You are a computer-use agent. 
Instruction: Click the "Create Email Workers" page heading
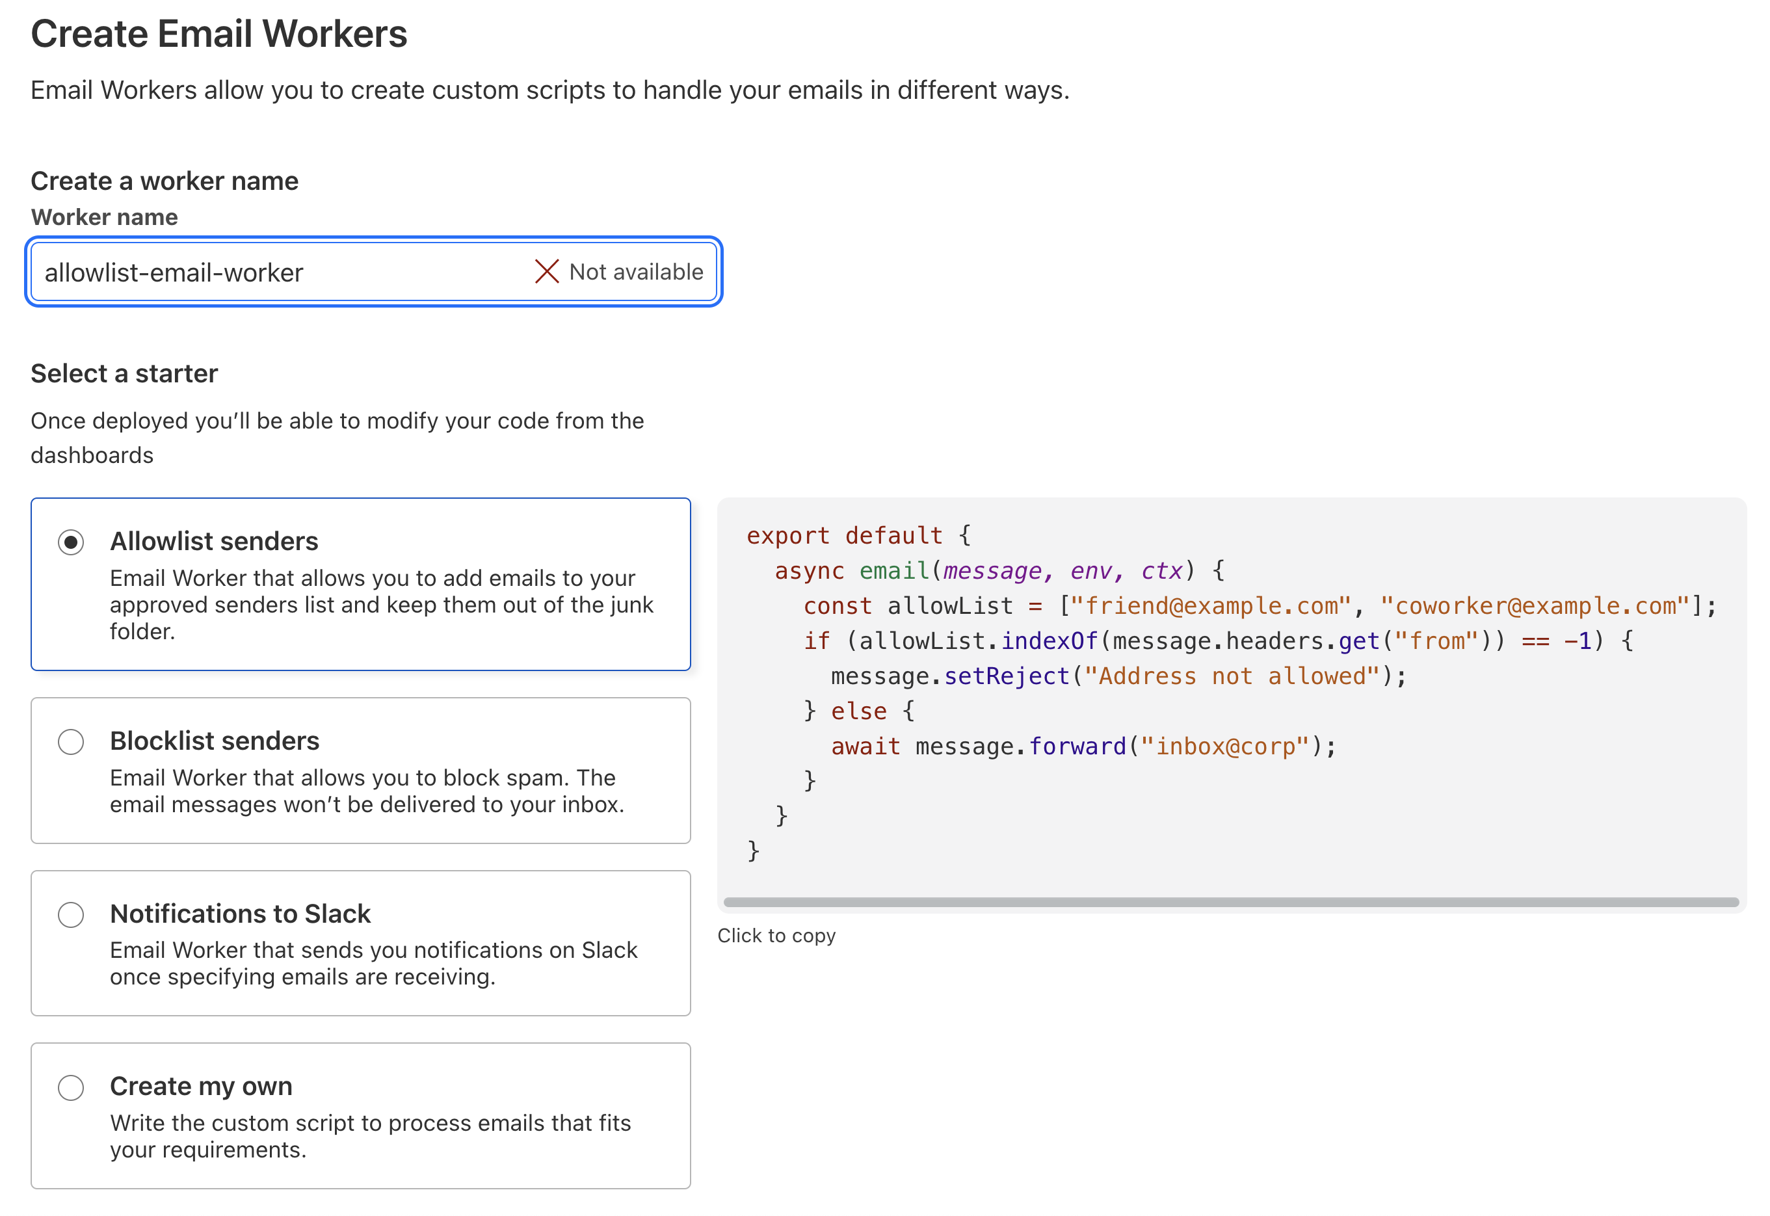(x=219, y=33)
